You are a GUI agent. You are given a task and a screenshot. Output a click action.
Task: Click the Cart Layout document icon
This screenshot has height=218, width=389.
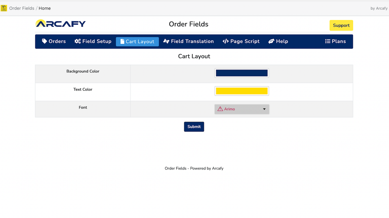(x=122, y=41)
